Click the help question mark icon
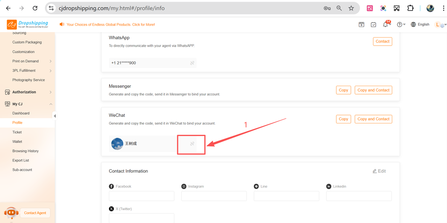 click(x=400, y=24)
